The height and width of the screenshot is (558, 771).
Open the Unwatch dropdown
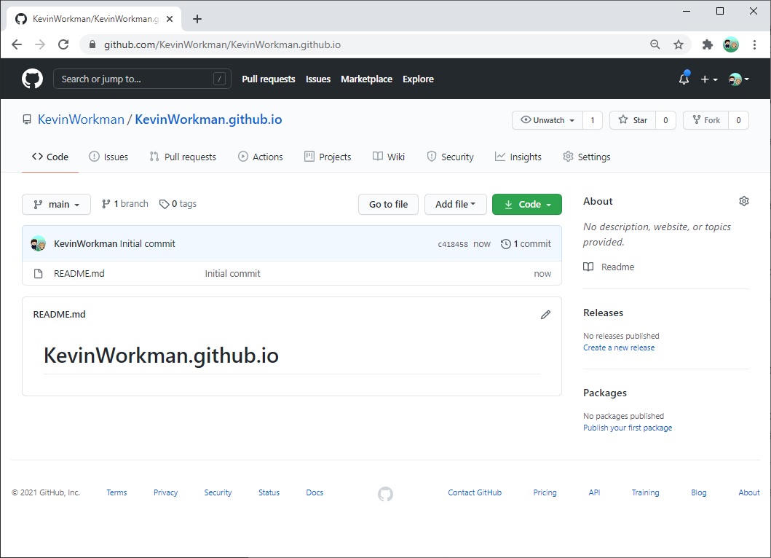click(547, 119)
